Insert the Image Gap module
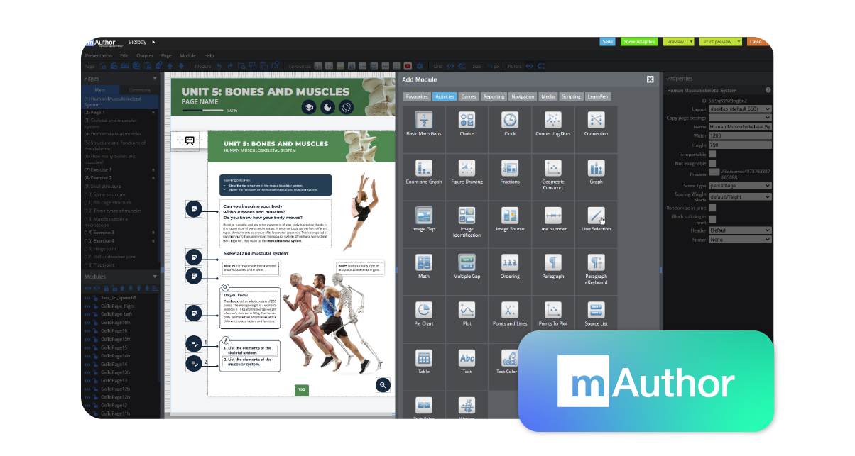Screen dimensions: 855x456 (x=423, y=216)
